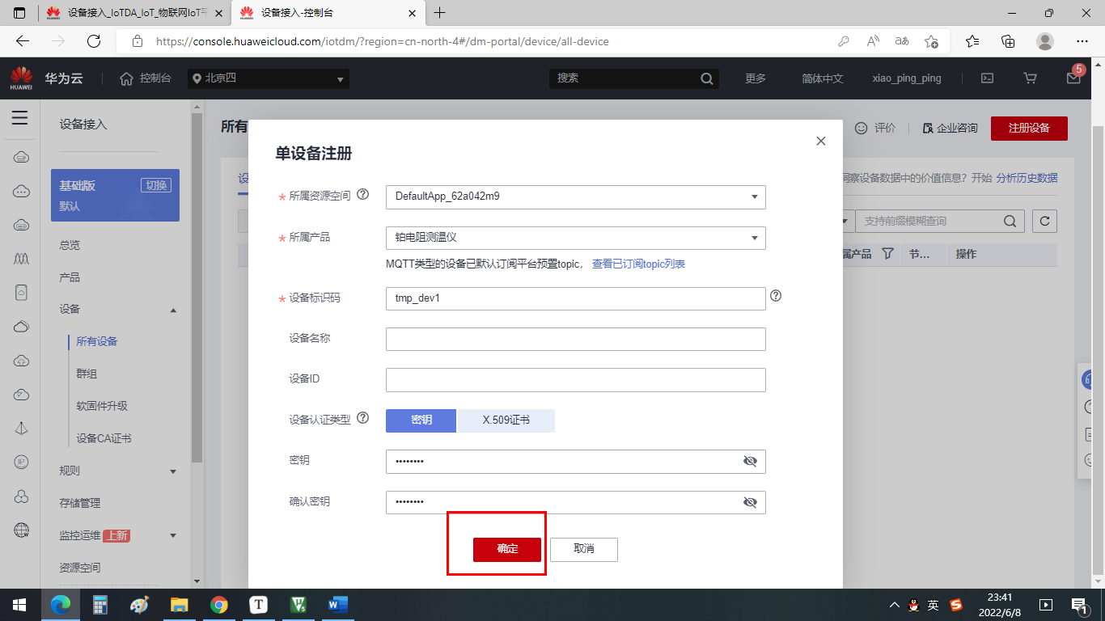This screenshot has height=621, width=1105.
Task: Open the Edge Favorites list icon
Action: (972, 41)
